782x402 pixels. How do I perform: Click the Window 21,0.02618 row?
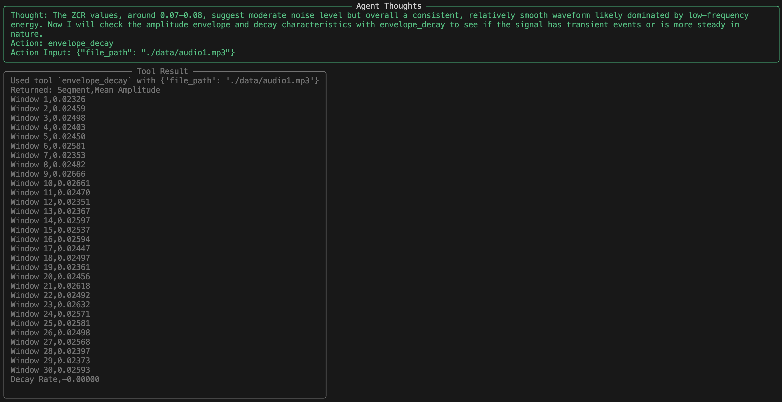point(50,286)
